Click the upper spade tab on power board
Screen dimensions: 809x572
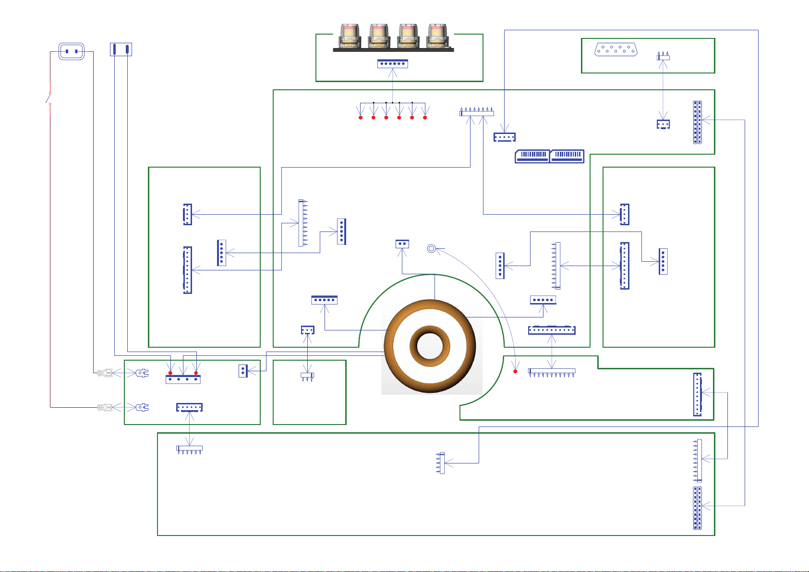142,373
